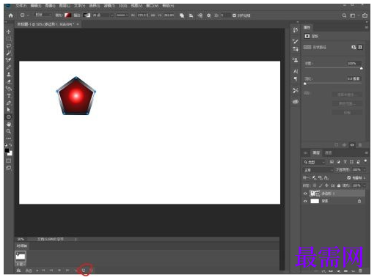Select the Polygon shape tool in toolbar

click(9, 117)
